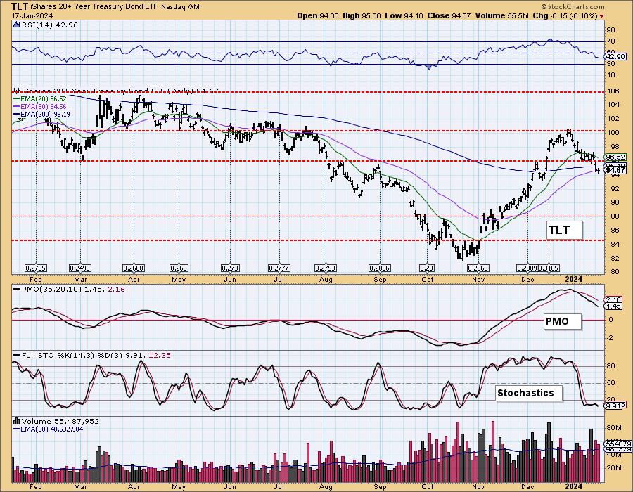Click the 0.2755 cycle label near Feb
Image resolution: width=633 pixels, height=492 pixels.
pos(36,268)
